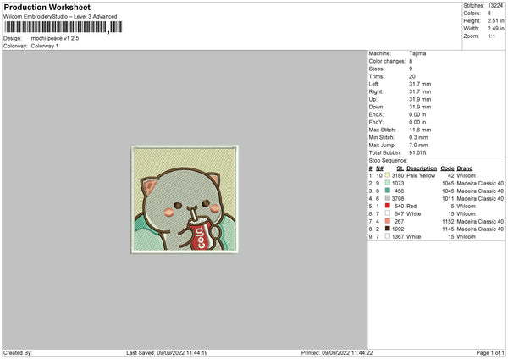Viewport: 508px width, 359px height.
Task: Click the teal swatch for code 1046
Action: click(388, 191)
